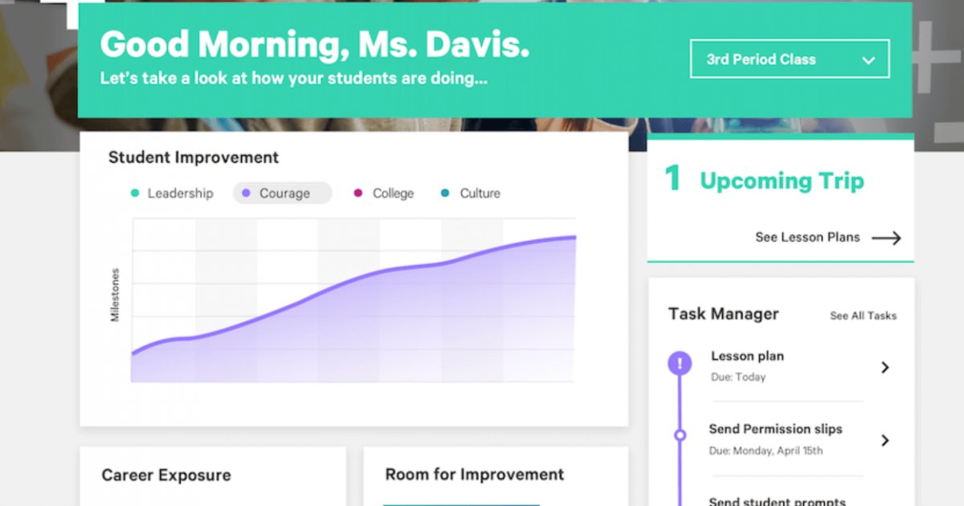Open the Send Permission slips chevron
Screen dimensions: 964x506
coord(885,440)
